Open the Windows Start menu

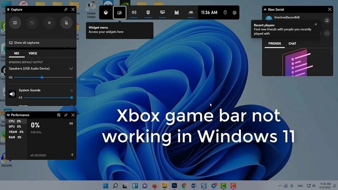tap(106, 185)
